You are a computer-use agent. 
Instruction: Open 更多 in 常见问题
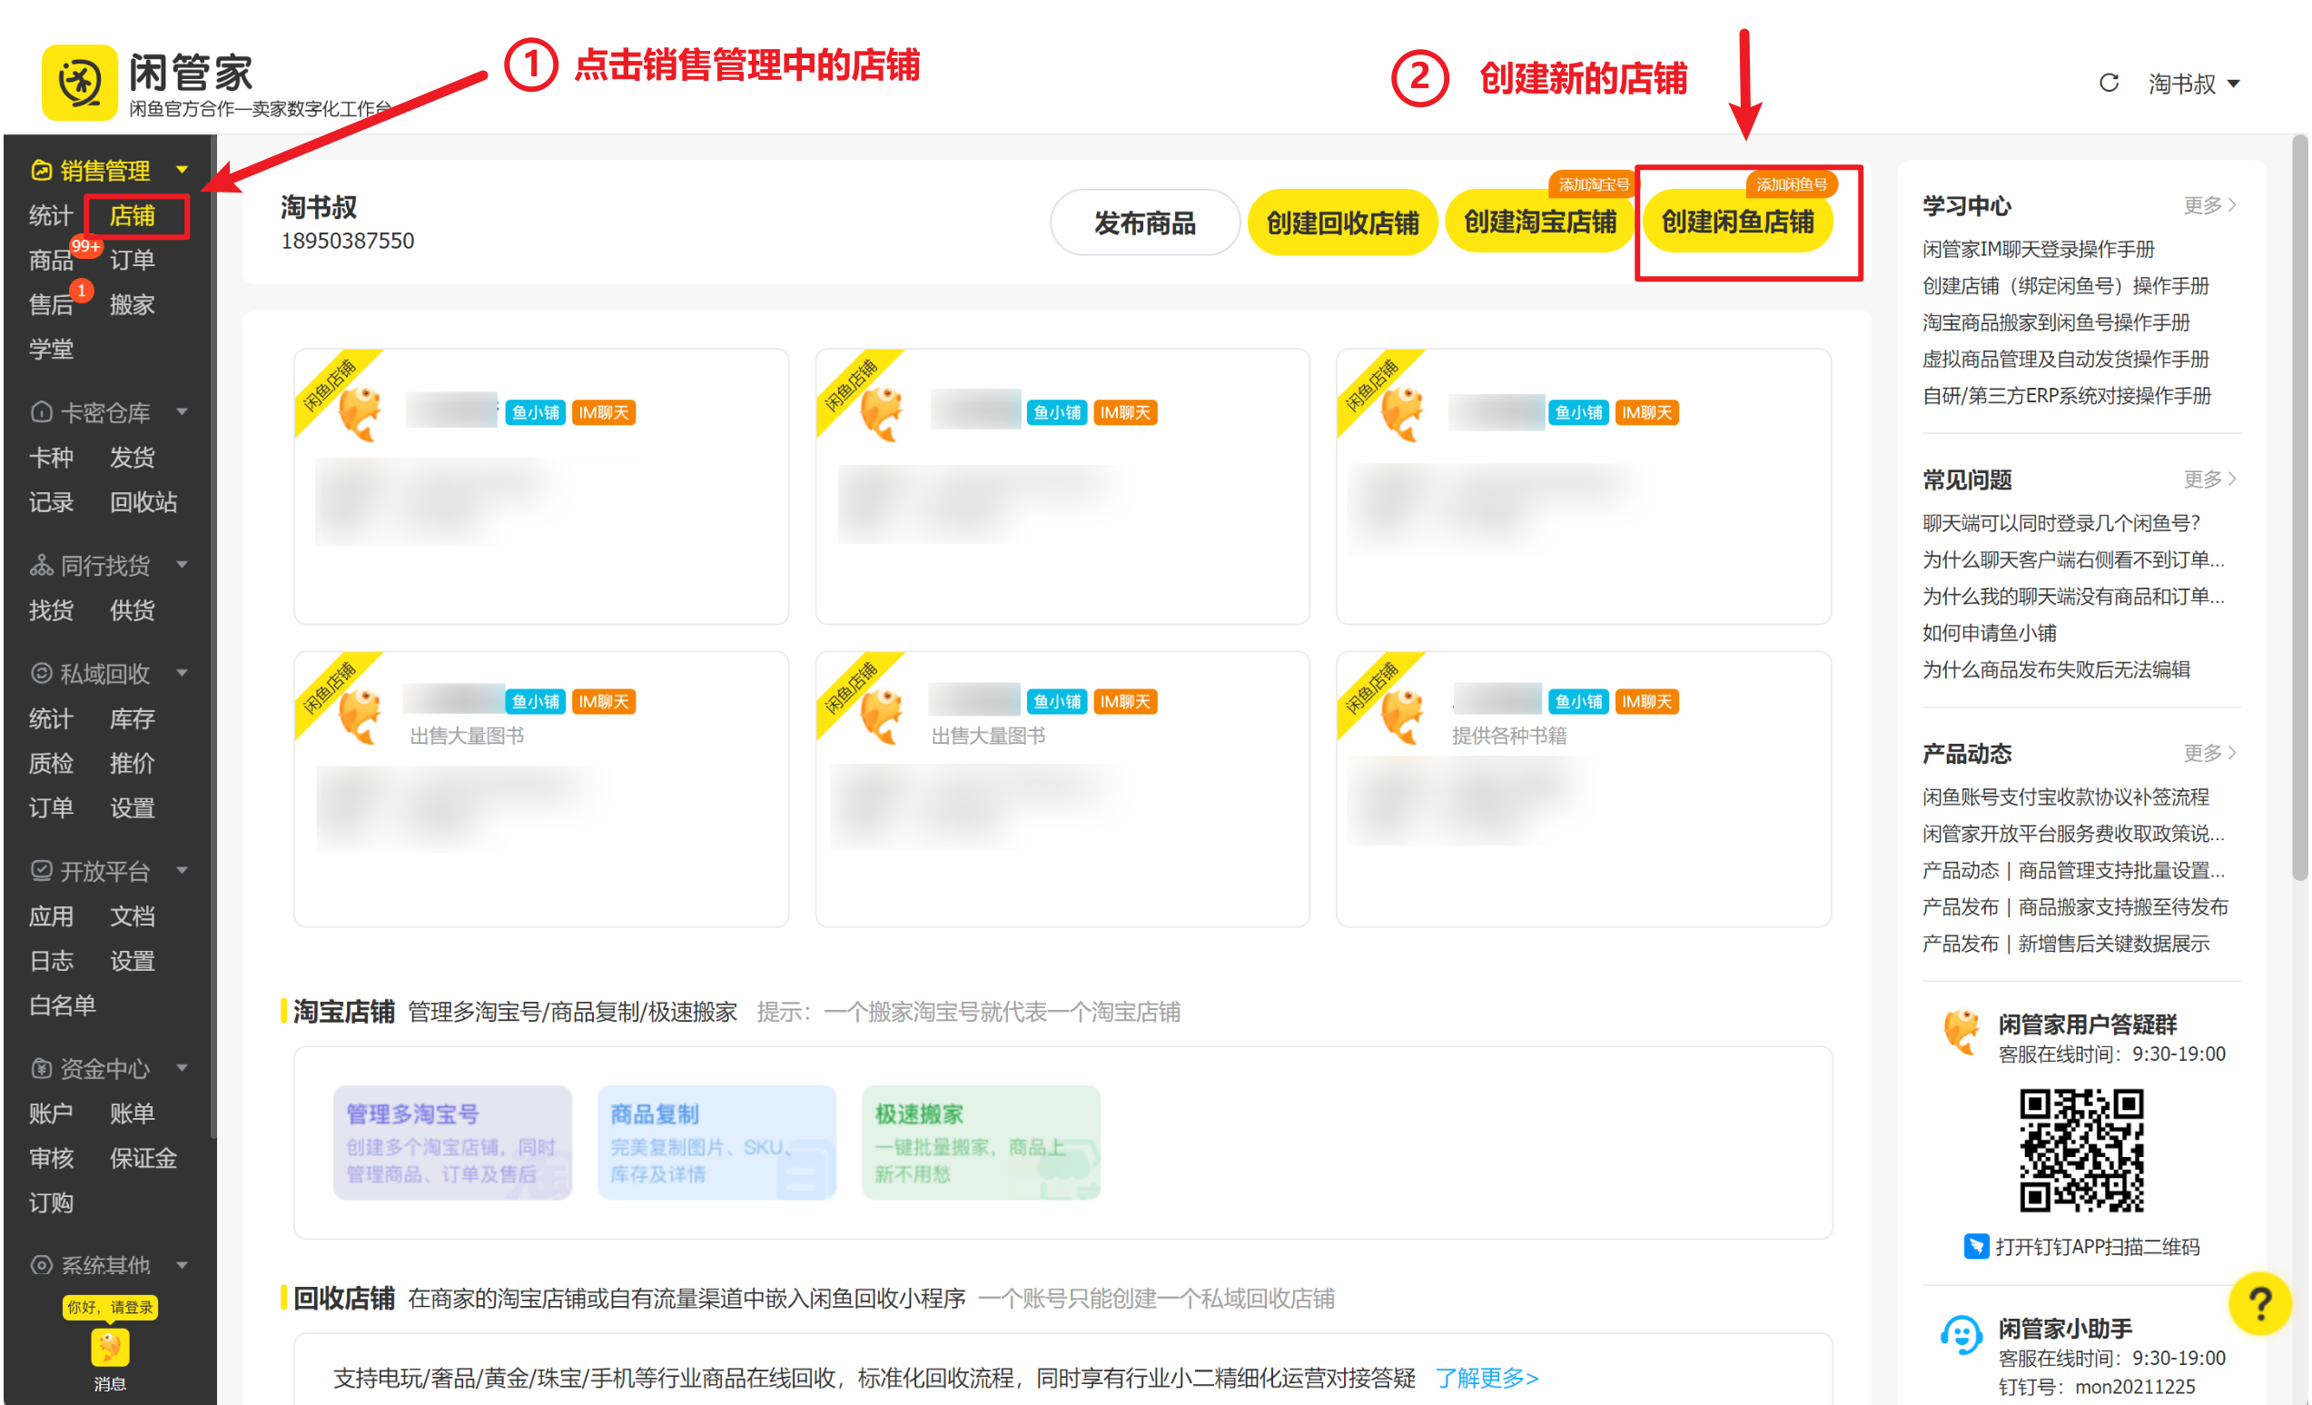click(2209, 479)
